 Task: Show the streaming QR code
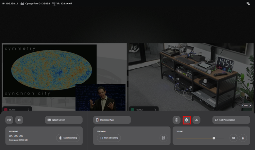(x=164, y=138)
